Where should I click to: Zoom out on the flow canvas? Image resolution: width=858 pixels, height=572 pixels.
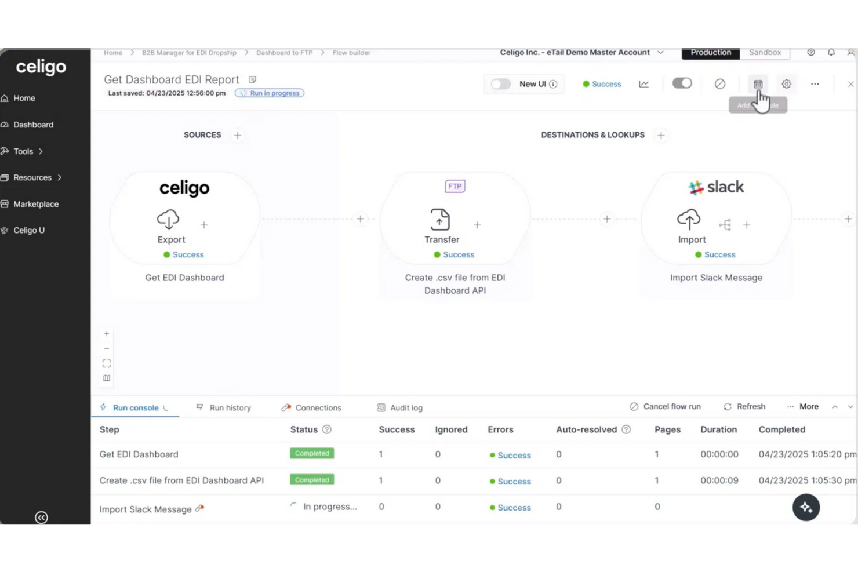point(107,348)
